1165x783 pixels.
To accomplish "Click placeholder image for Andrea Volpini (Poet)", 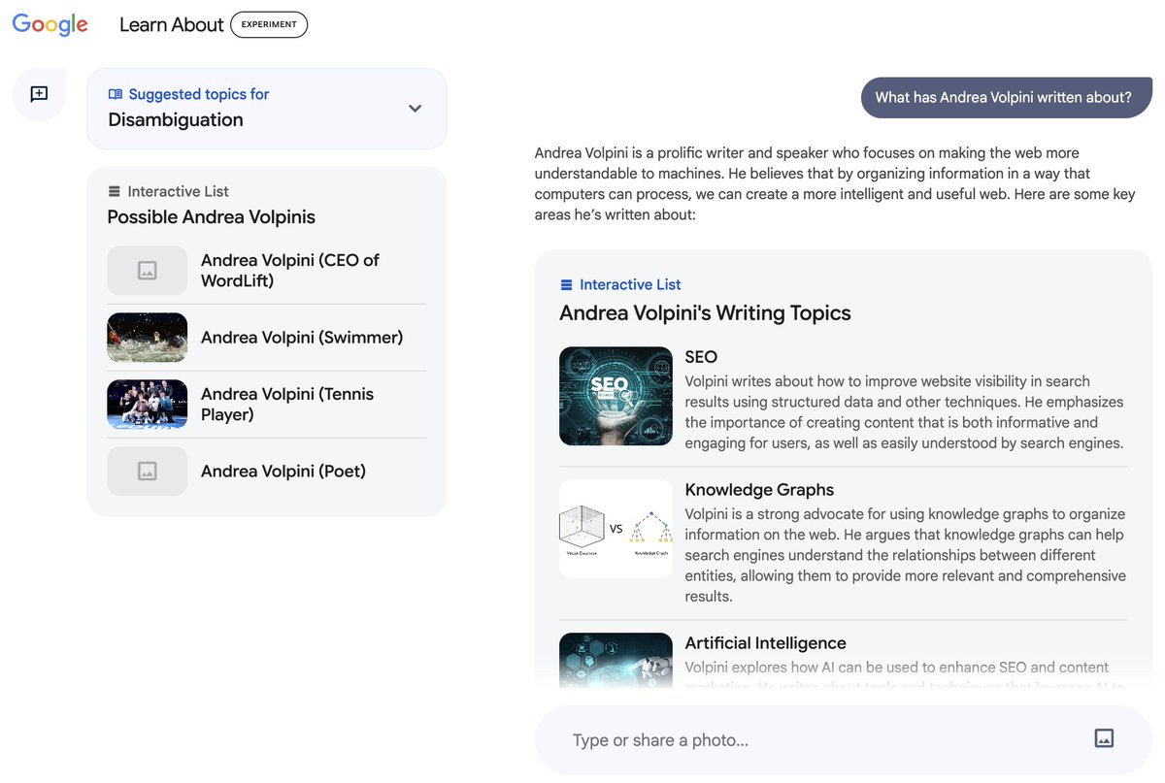I will (148, 472).
